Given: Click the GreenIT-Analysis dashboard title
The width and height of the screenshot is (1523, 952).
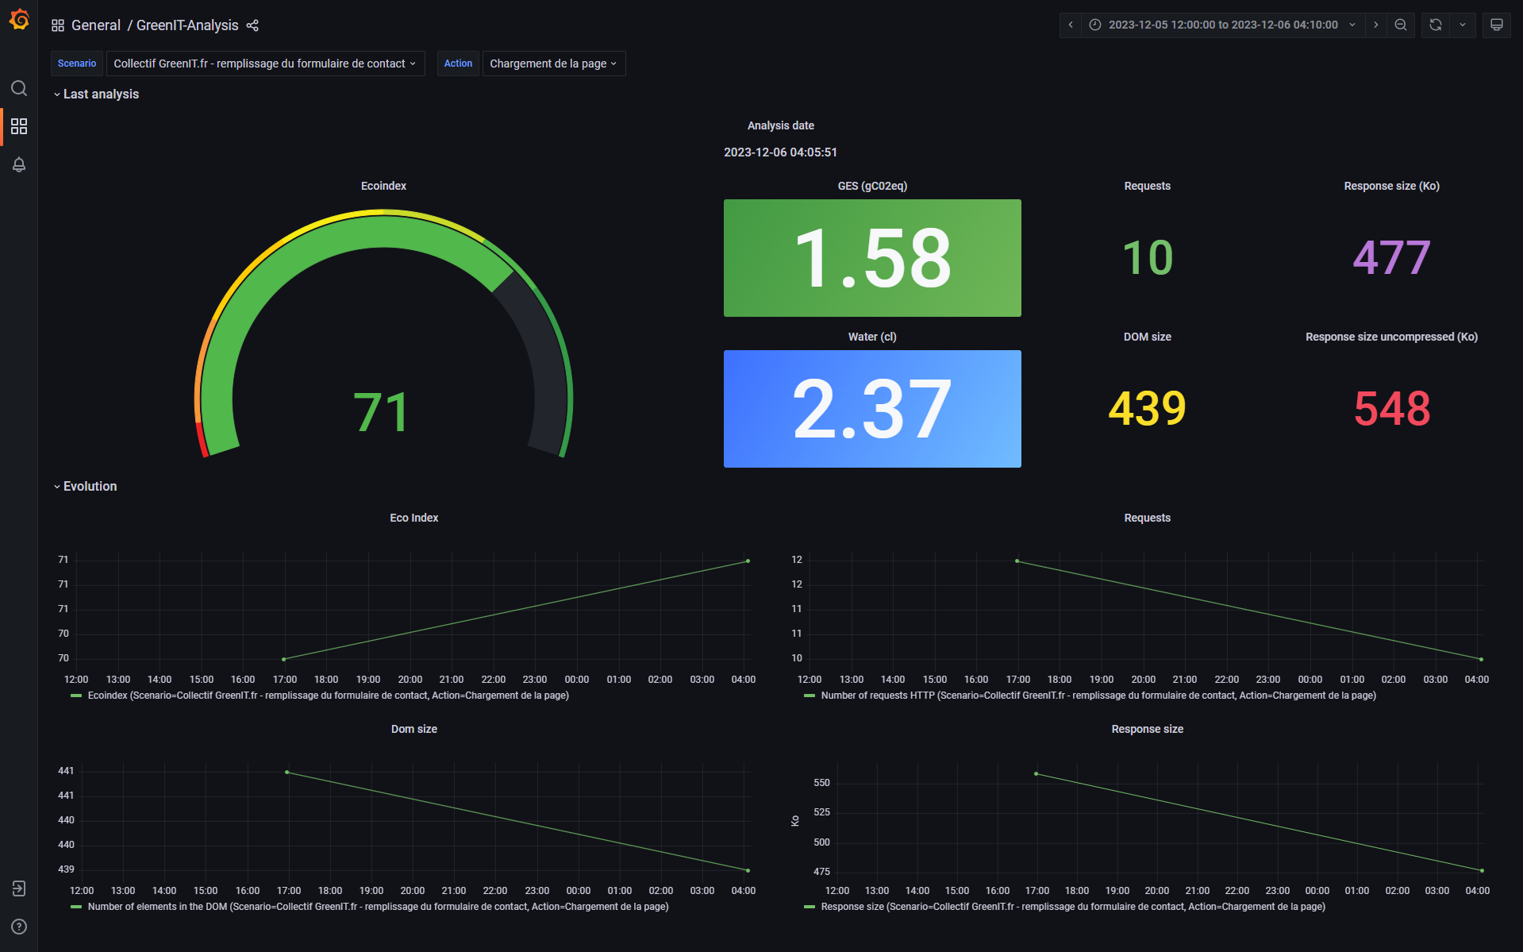Looking at the screenshot, I should pyautogui.click(x=187, y=25).
